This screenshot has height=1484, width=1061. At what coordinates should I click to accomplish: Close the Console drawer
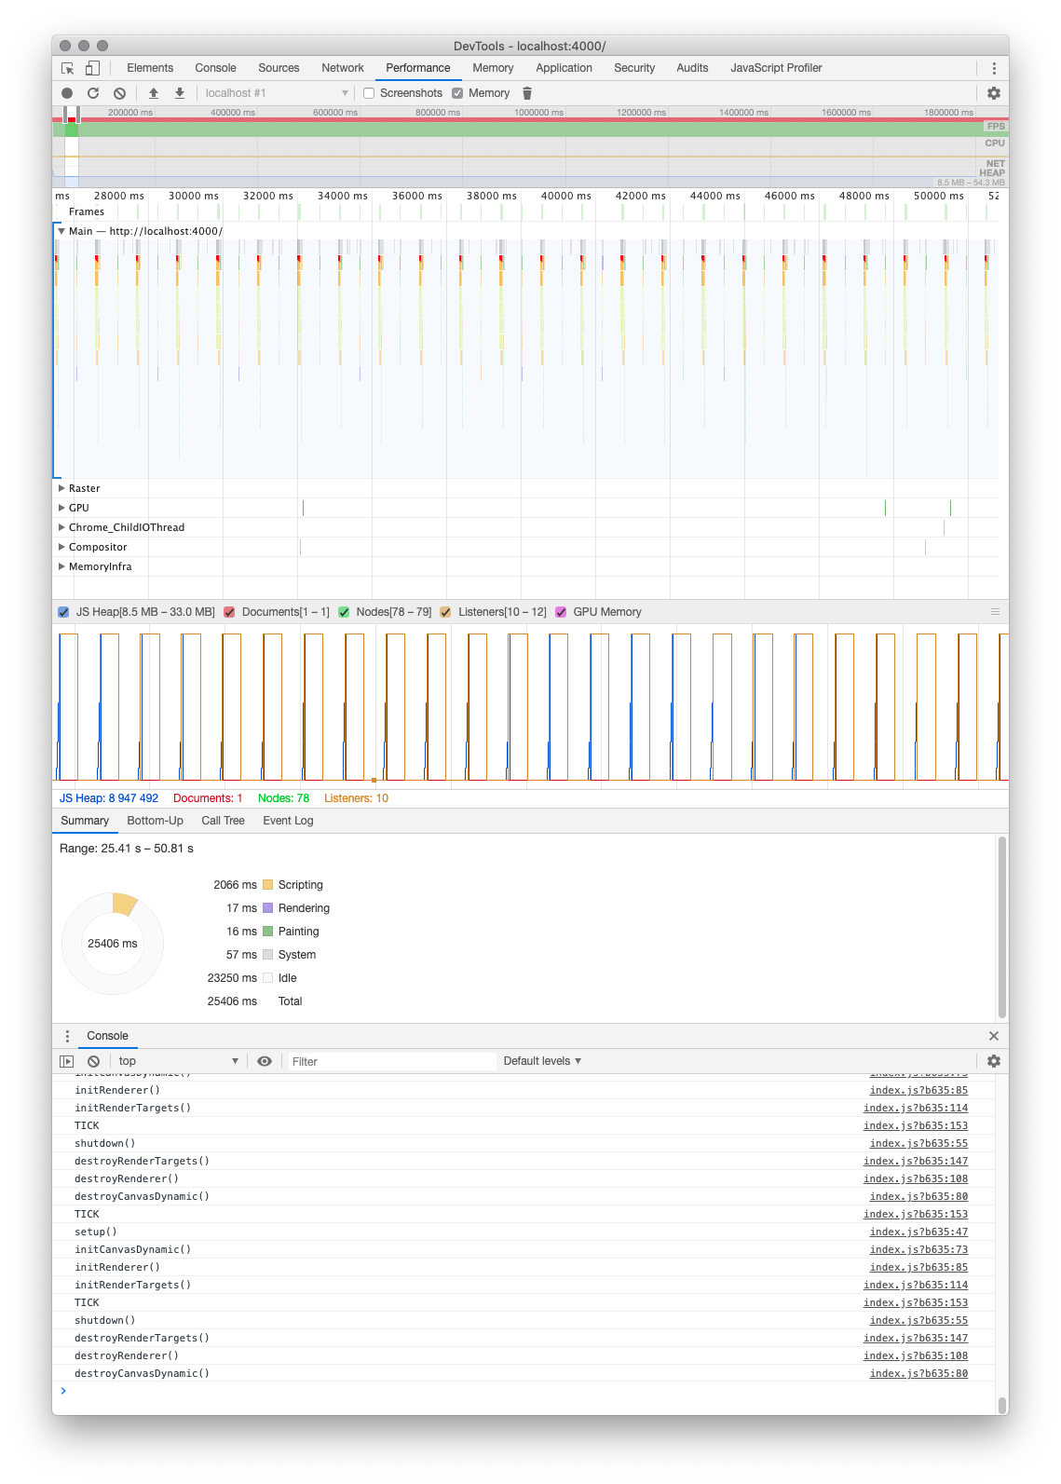[994, 1036]
